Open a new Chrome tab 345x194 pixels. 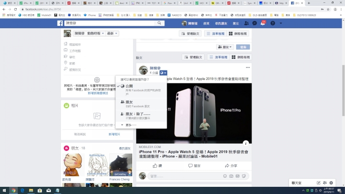309,3
